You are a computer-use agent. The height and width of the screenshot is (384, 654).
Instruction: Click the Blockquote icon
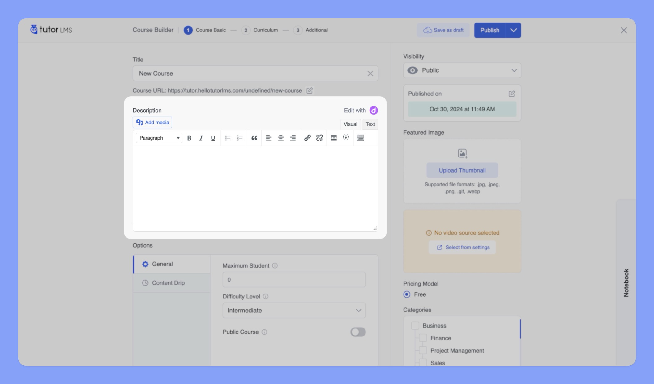point(254,137)
